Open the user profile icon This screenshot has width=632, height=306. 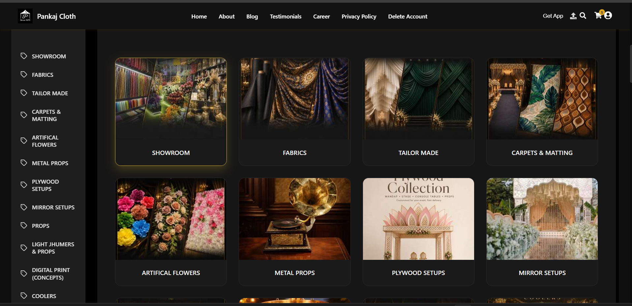click(x=608, y=15)
